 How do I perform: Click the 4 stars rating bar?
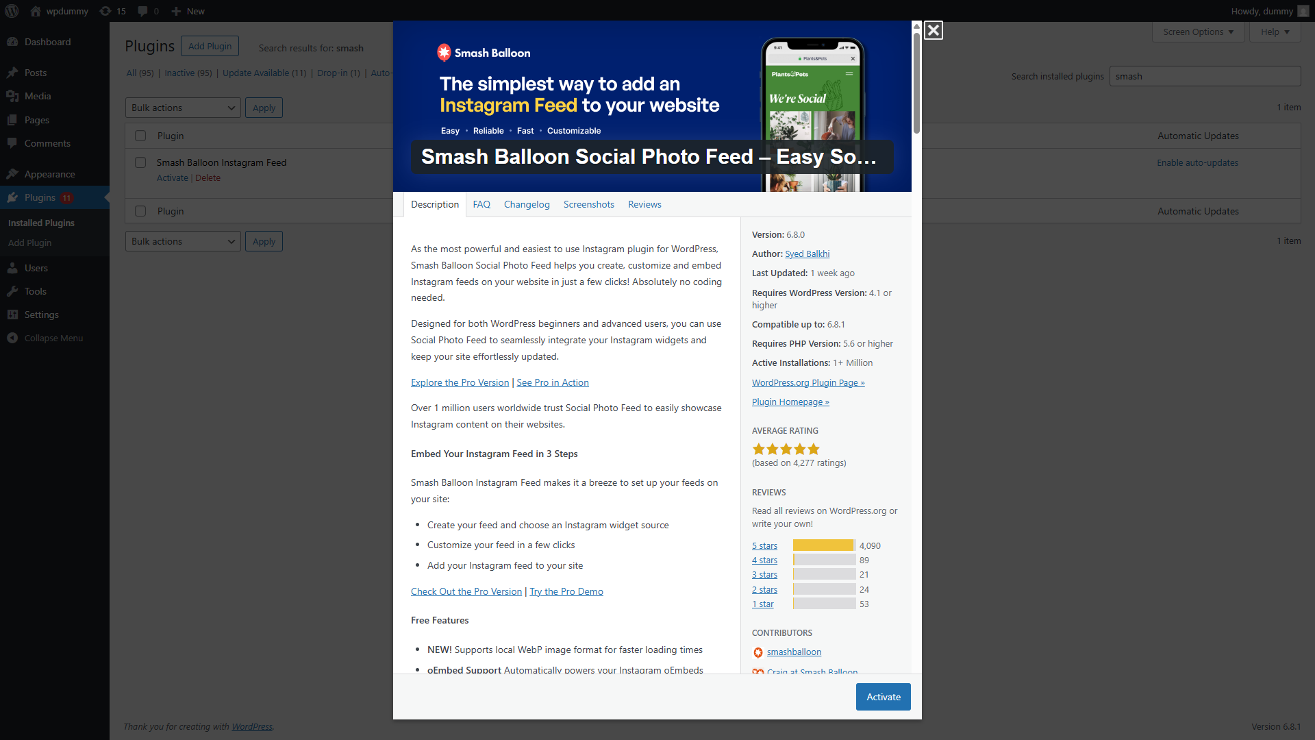pos(825,560)
